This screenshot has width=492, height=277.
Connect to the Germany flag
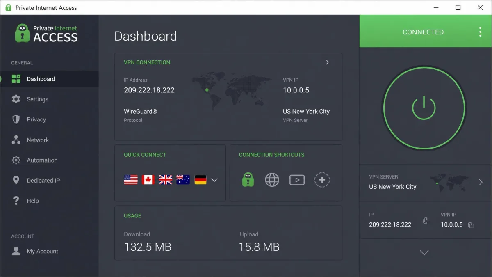click(200, 180)
